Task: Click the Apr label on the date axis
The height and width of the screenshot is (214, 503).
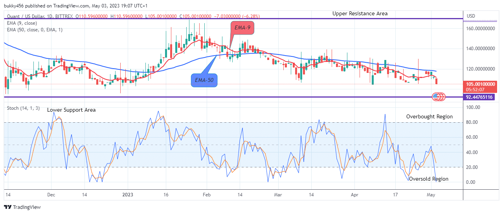Action: click(x=355, y=194)
